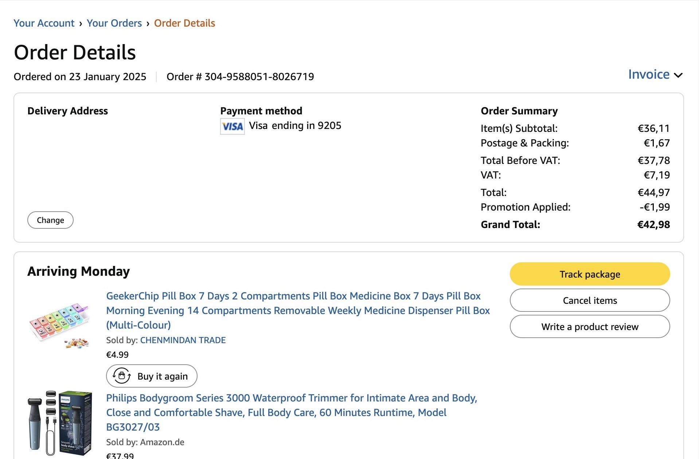Expand the Invoice dropdown chevron

coord(678,75)
